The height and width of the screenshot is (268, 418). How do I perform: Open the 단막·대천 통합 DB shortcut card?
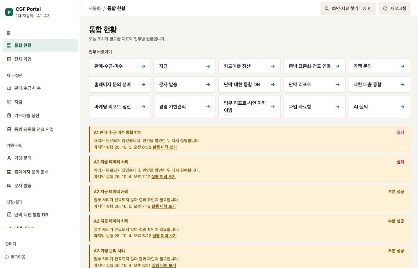pos(249,85)
